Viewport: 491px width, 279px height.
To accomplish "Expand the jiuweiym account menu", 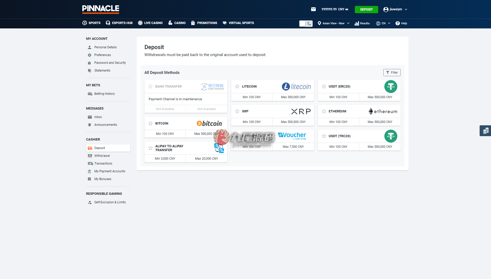I will [x=395, y=9].
